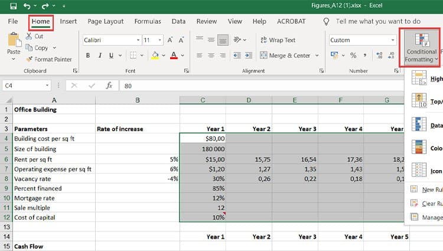Click the Accounting Number Format icon
Image resolution: width=443 pixels, height=251 pixels.
334,56
